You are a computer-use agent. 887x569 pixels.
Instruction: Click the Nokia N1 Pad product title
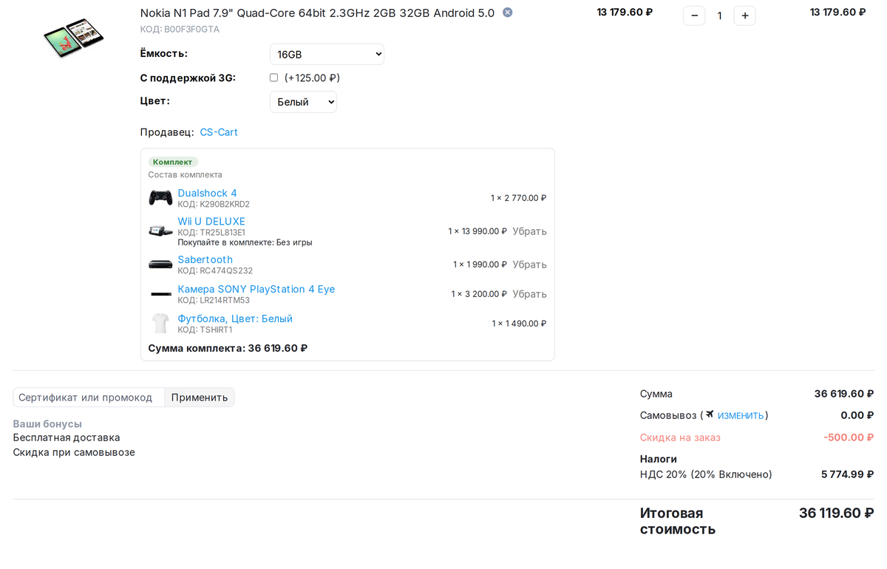[x=317, y=13]
